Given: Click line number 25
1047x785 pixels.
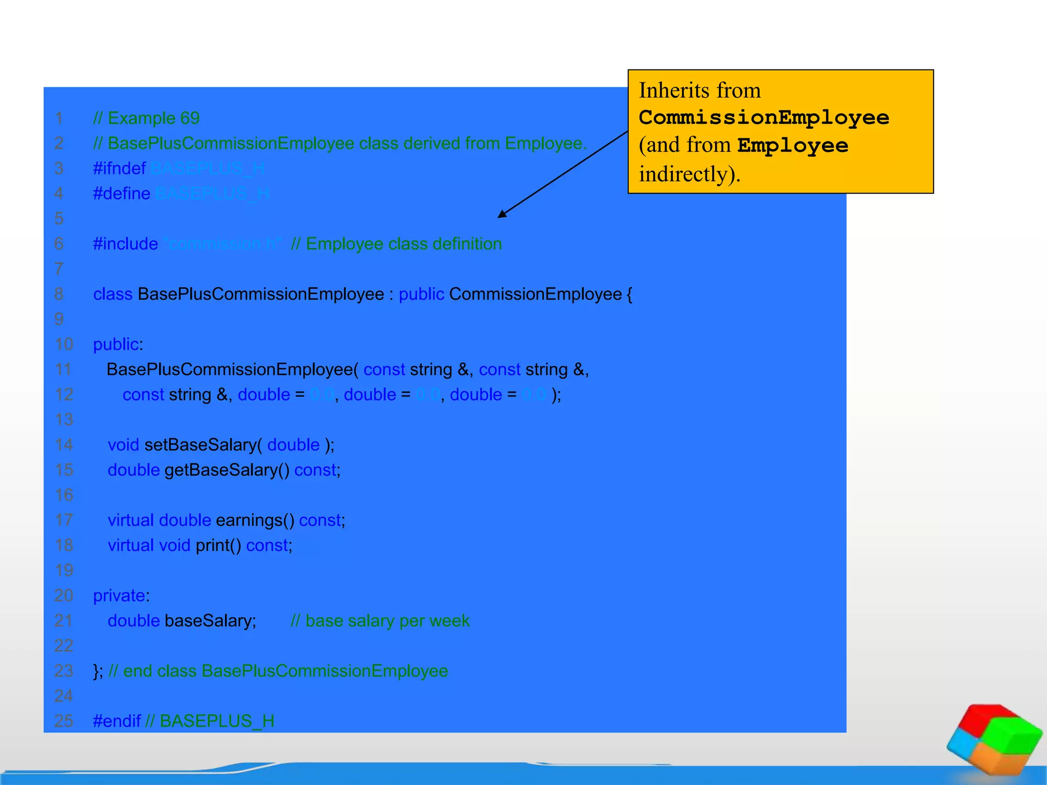Looking at the screenshot, I should 64,721.
